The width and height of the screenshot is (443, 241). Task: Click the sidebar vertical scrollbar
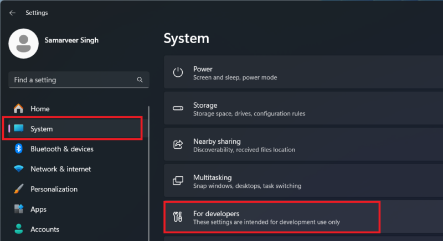(148, 174)
